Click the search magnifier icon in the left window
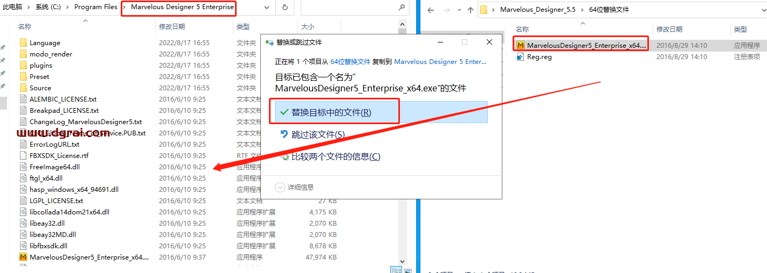This screenshot has width=767, height=273. coord(402,8)
